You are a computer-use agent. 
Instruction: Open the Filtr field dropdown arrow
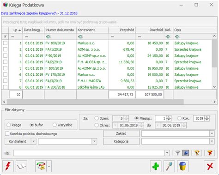pos(167,153)
